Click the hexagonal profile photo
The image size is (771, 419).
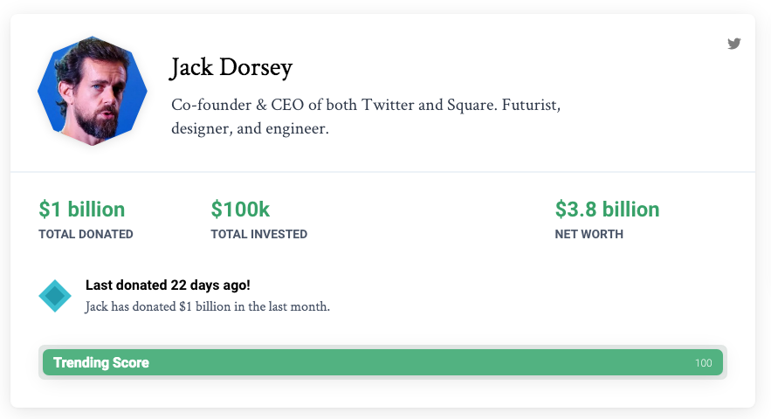pos(92,91)
